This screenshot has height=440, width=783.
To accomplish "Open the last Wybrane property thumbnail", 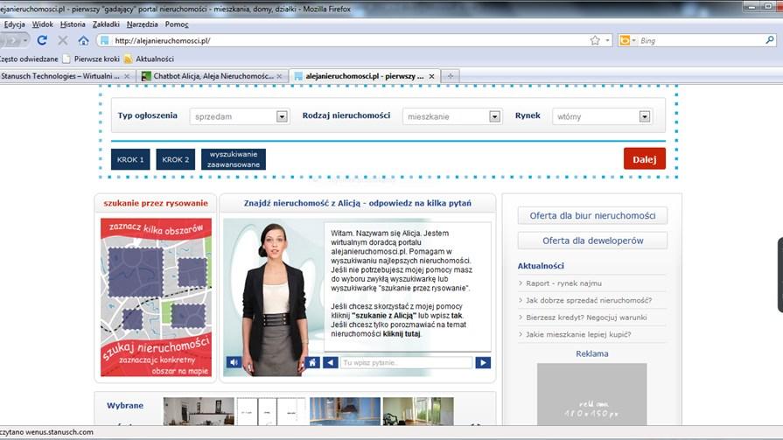I will 418,411.
